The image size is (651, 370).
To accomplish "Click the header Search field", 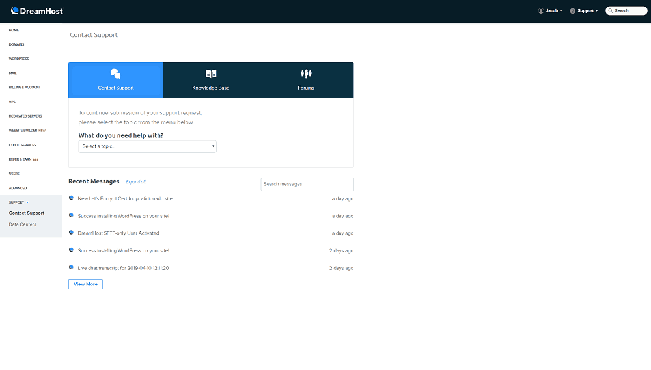I will click(626, 11).
